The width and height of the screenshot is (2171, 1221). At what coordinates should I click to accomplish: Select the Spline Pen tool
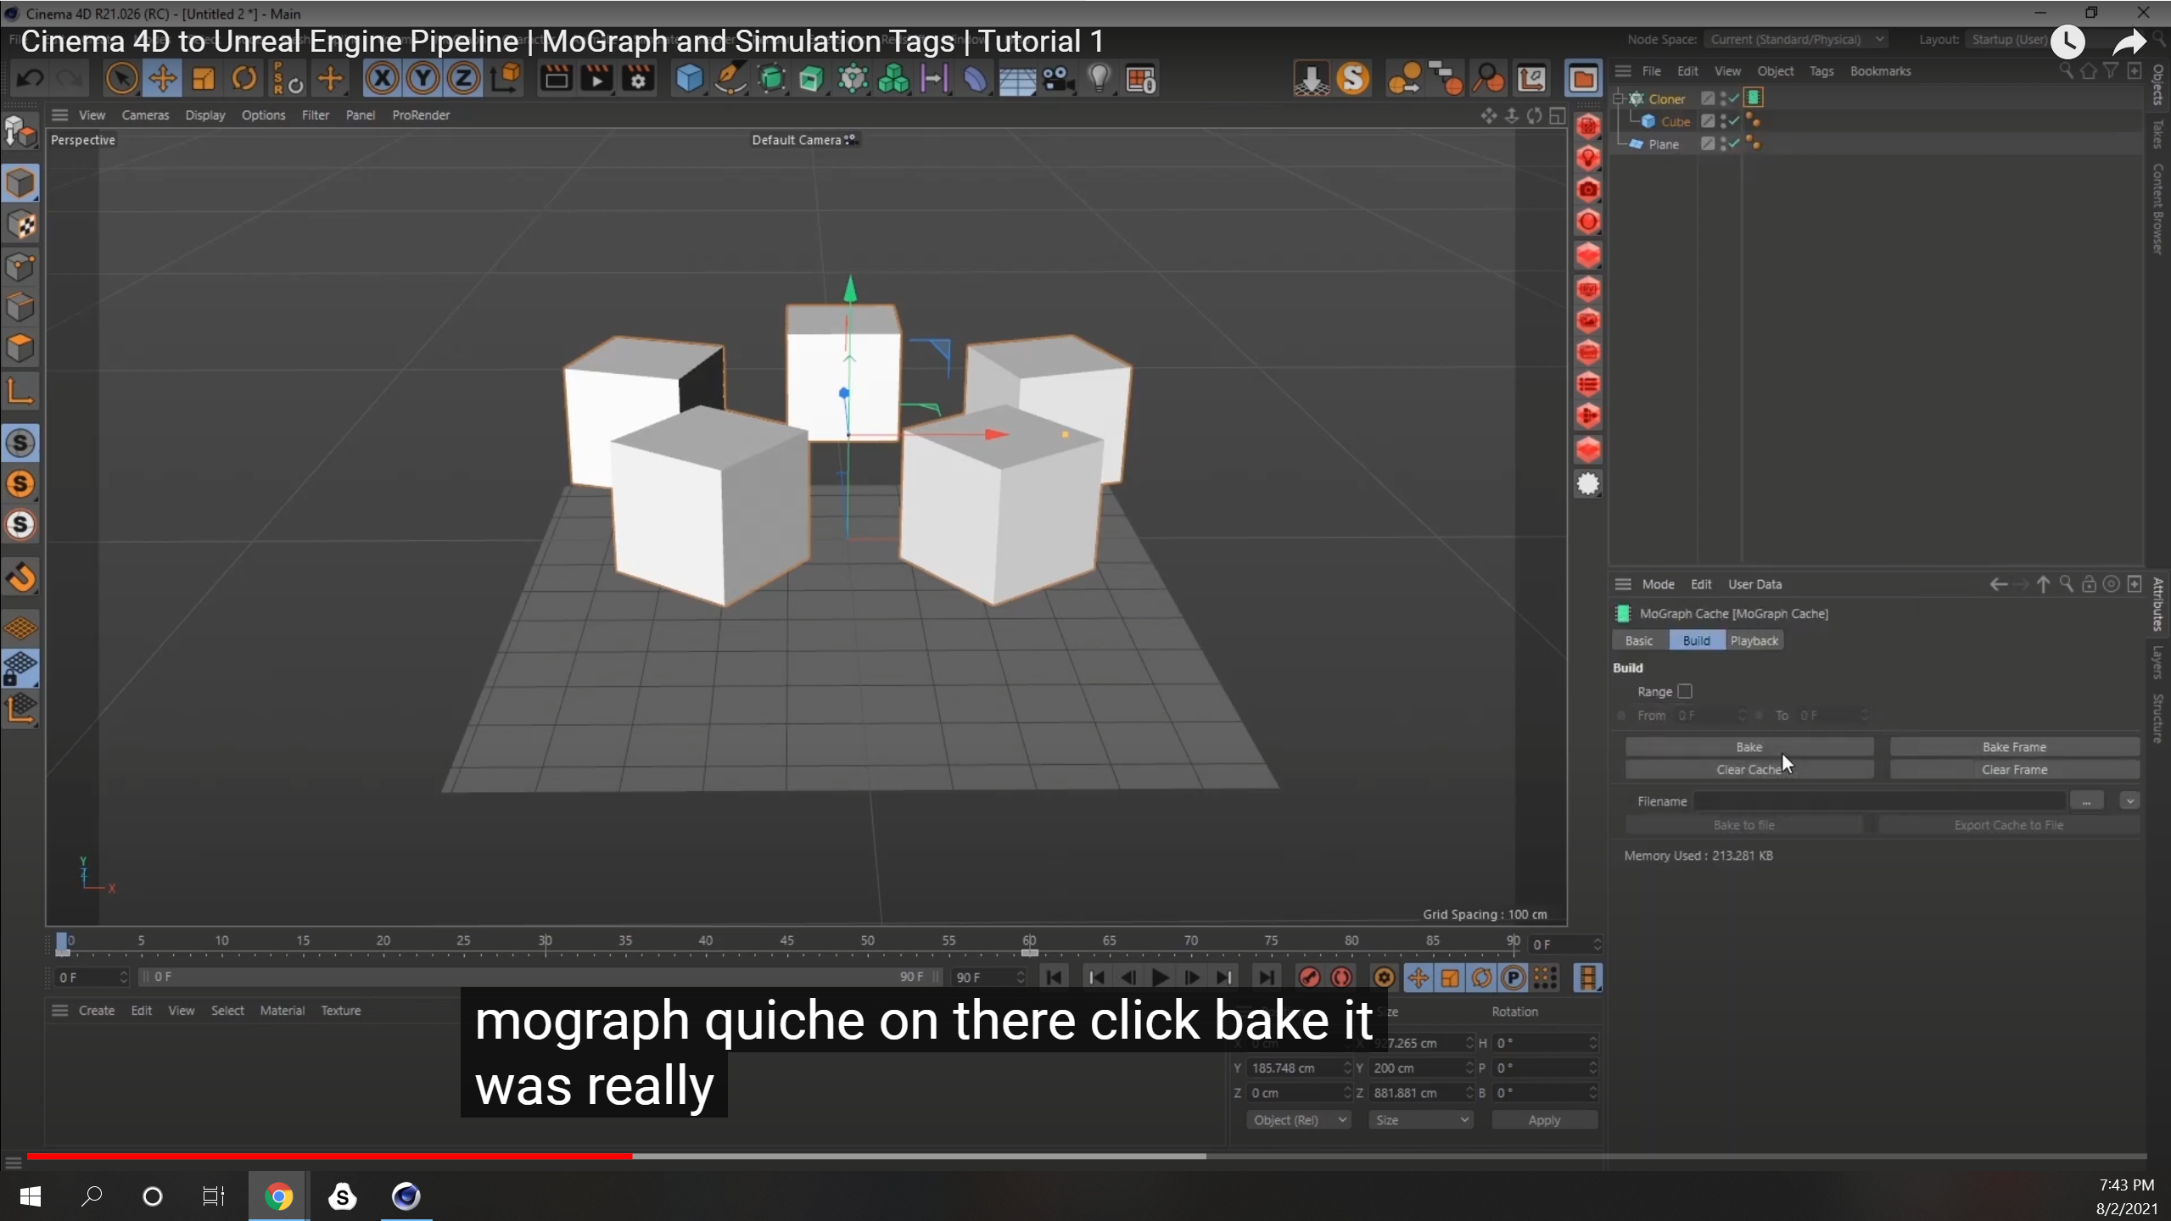pyautogui.click(x=730, y=78)
